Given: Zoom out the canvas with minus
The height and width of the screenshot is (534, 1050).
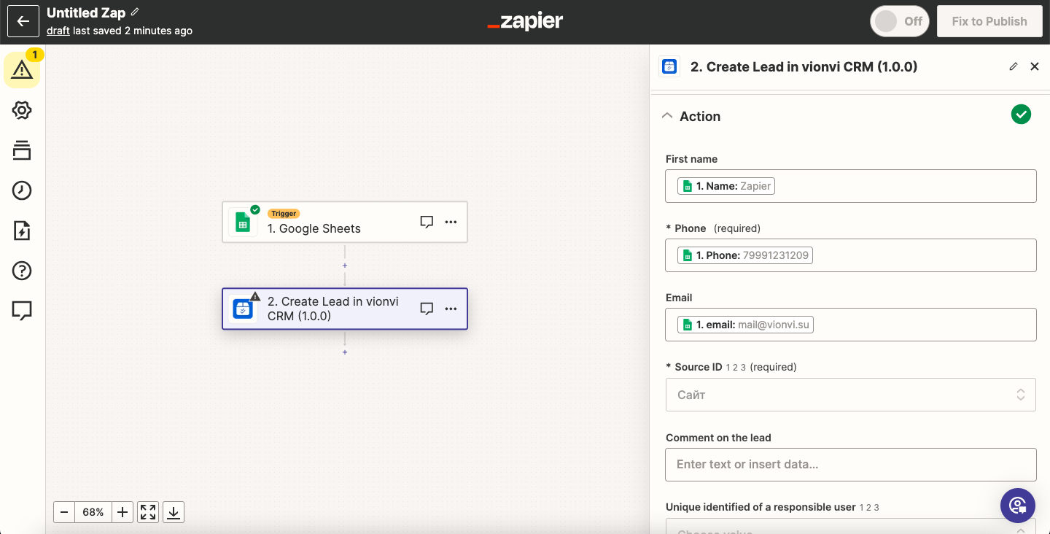Looking at the screenshot, I should coord(64,512).
